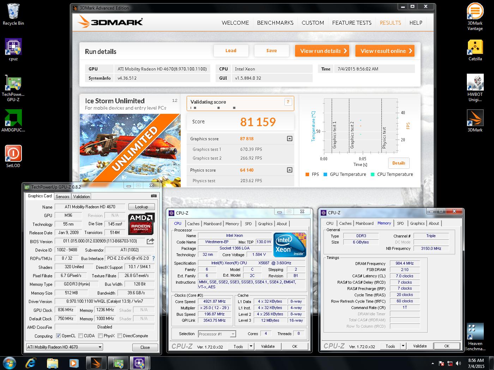Click BIOS Version share/export icon in GPU-Z
Screen dimensions: 494x370
pos(150,241)
